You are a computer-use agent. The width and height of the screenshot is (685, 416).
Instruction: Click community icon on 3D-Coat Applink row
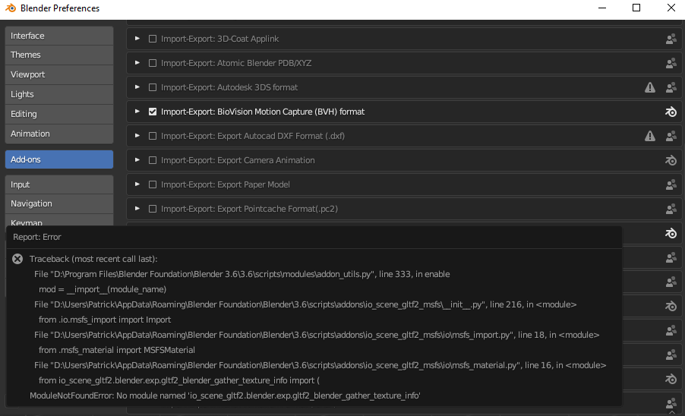point(671,39)
